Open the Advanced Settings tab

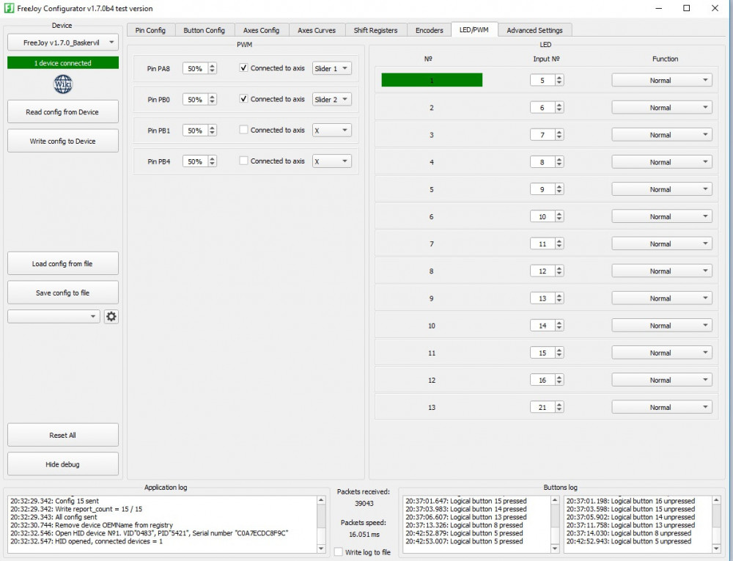tap(535, 30)
